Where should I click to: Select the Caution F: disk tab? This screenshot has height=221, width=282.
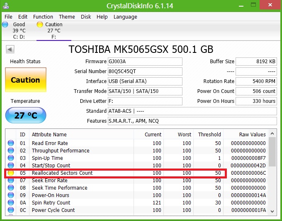click(54, 31)
